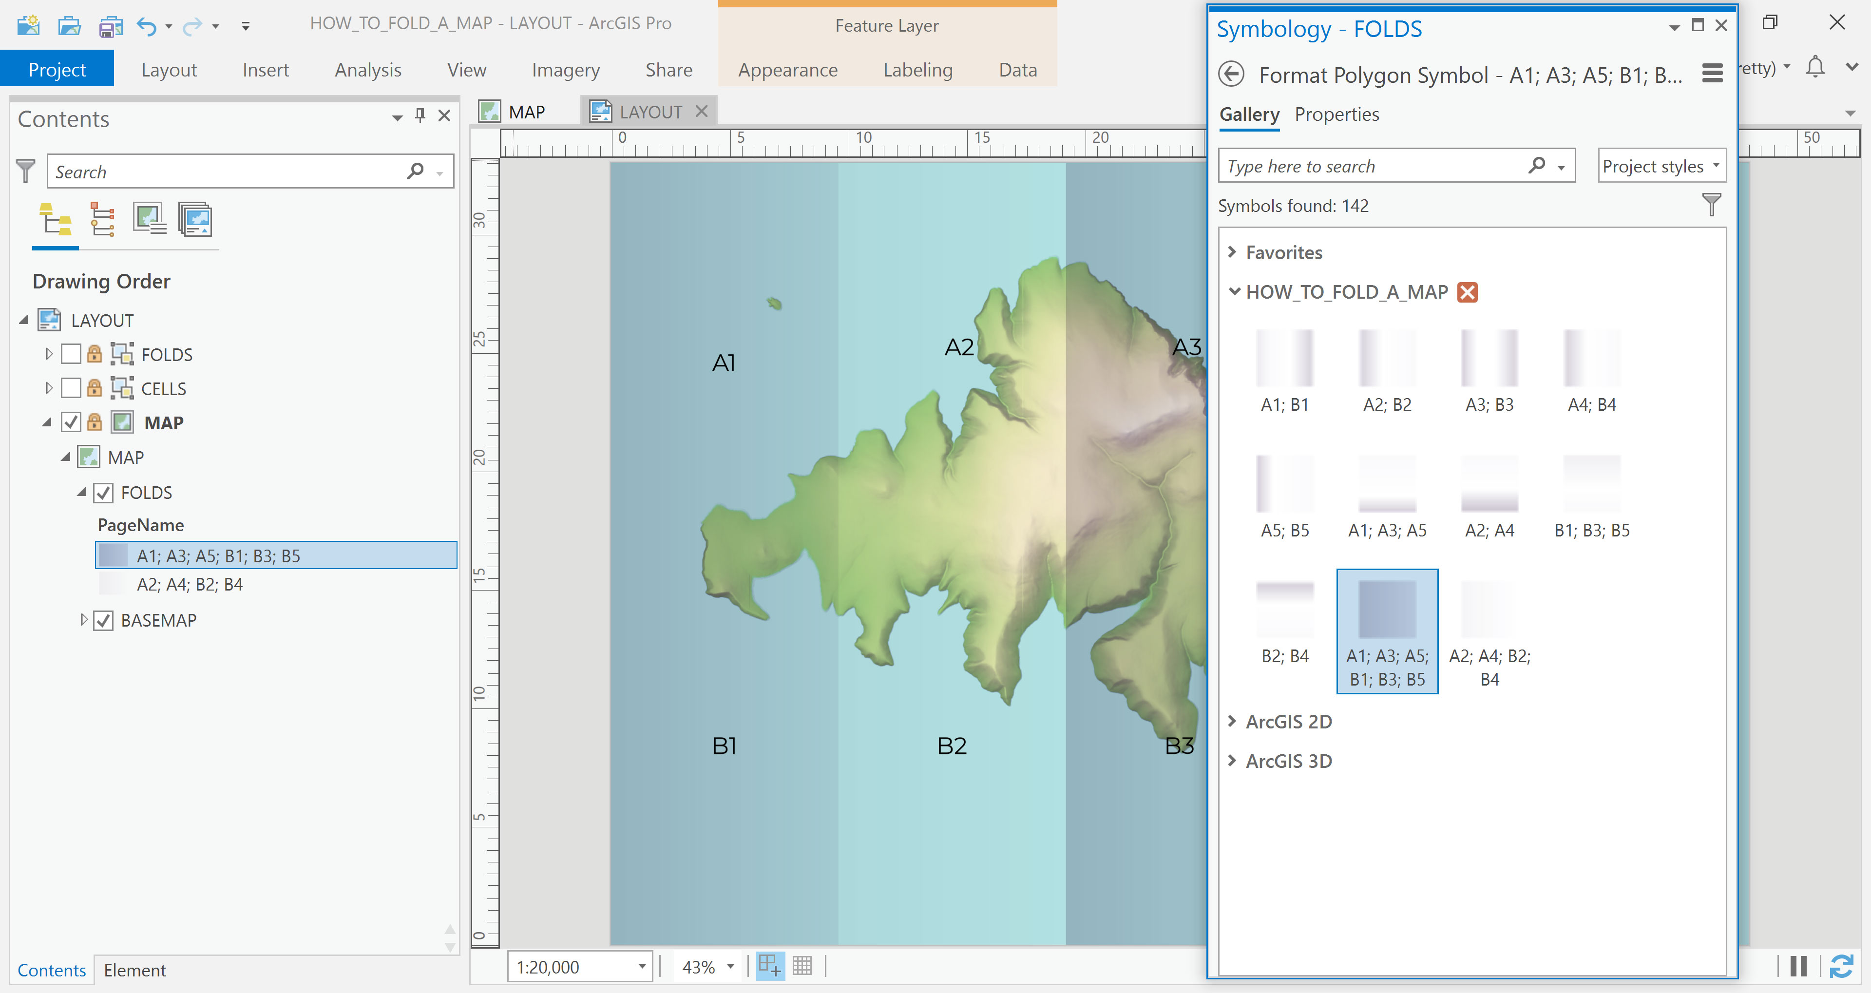Remove the HOW_TO_FOLD_A_MAP style with the red X
This screenshot has height=993, width=1871.
click(x=1467, y=292)
